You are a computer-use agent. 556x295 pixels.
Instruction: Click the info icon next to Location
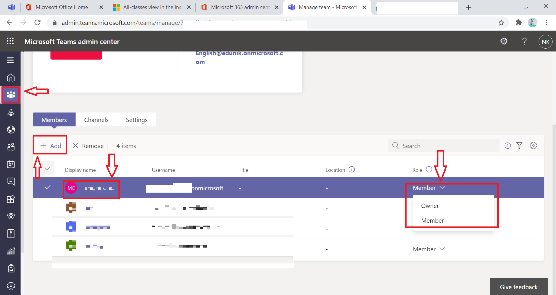pyautogui.click(x=352, y=169)
